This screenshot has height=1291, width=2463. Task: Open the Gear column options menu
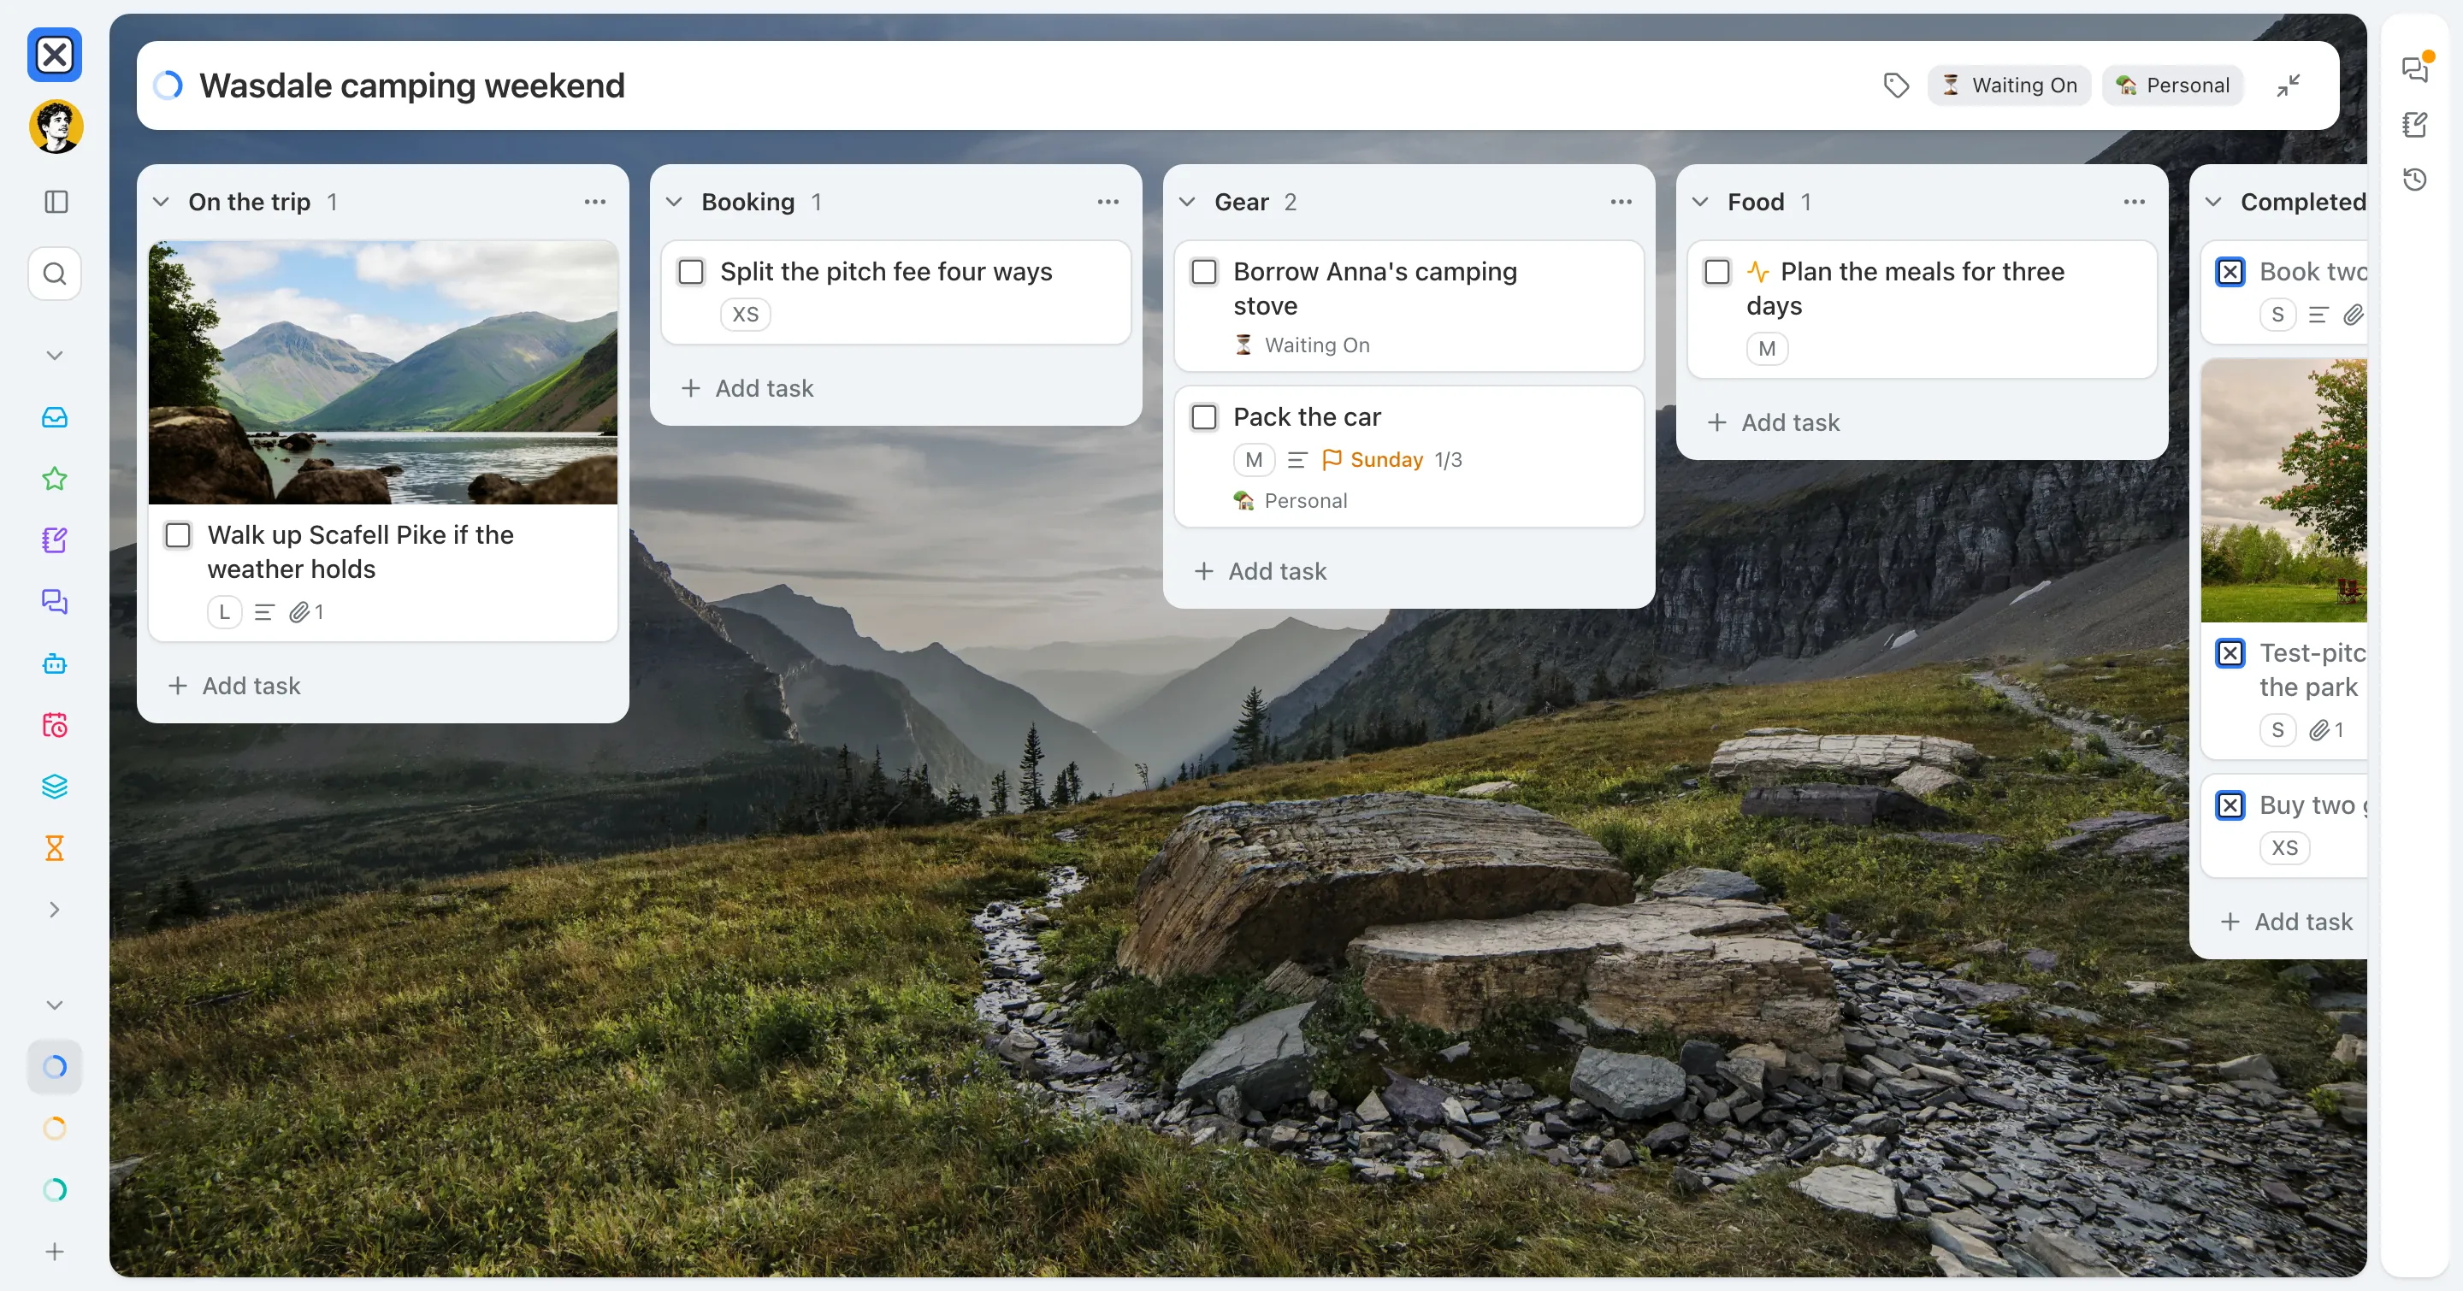(x=1621, y=203)
